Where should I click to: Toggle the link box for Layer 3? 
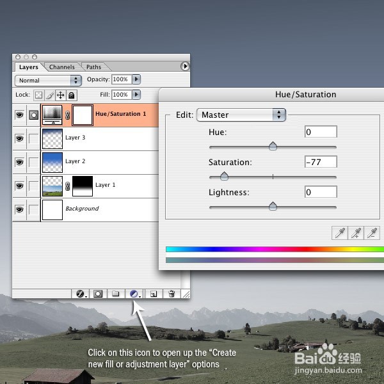33,139
